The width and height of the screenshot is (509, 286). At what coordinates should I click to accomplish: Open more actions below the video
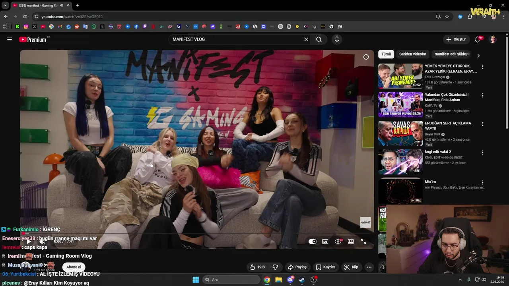(369, 267)
